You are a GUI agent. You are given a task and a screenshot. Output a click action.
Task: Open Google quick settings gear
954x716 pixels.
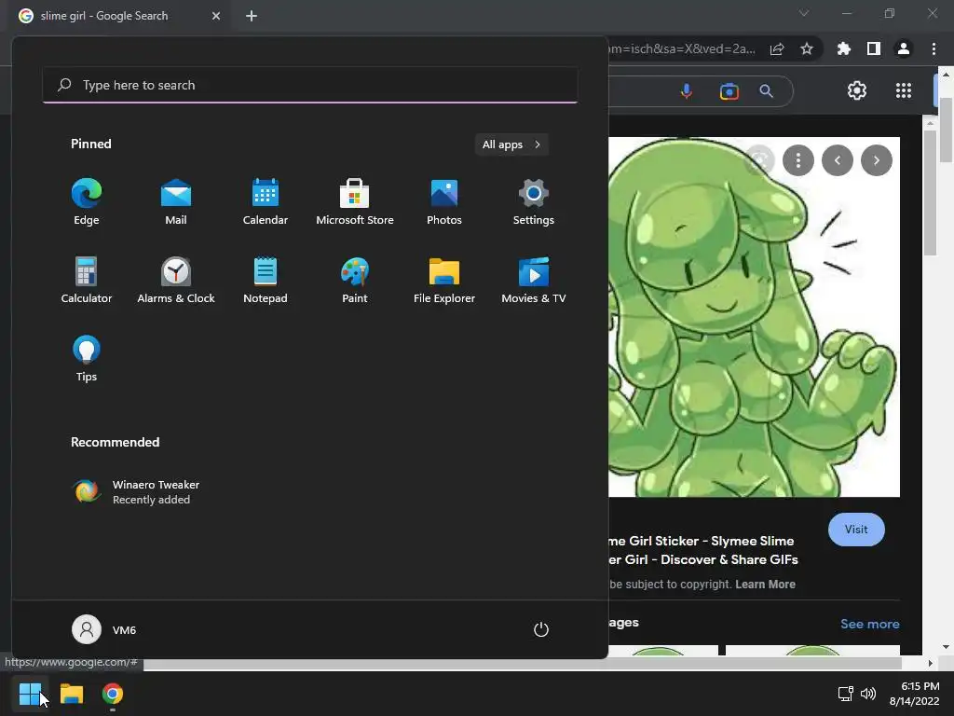point(857,90)
